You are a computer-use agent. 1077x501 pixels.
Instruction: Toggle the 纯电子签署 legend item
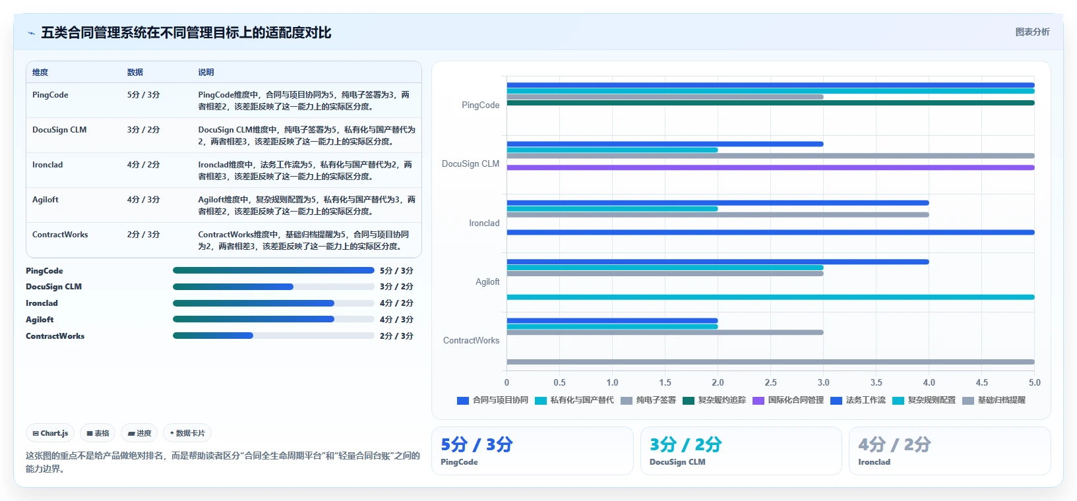coord(648,400)
